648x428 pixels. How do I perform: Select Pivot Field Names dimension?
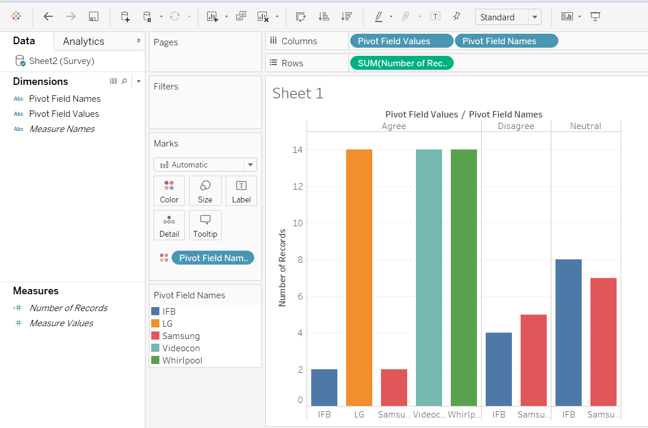click(x=65, y=99)
